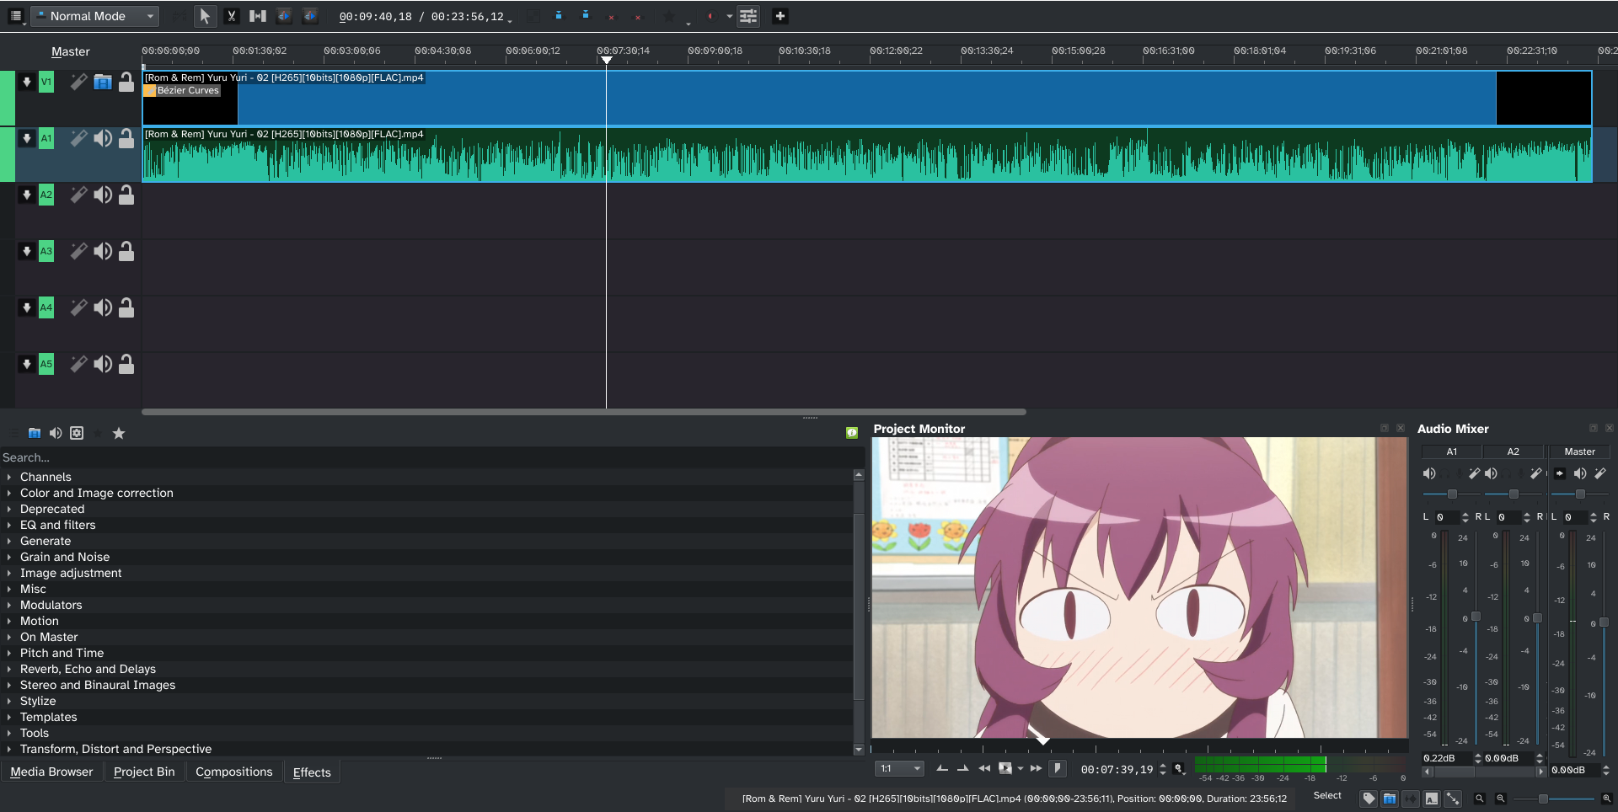This screenshot has height=812, width=1618.
Task: Activate the Razor scissors tool
Action: click(232, 16)
